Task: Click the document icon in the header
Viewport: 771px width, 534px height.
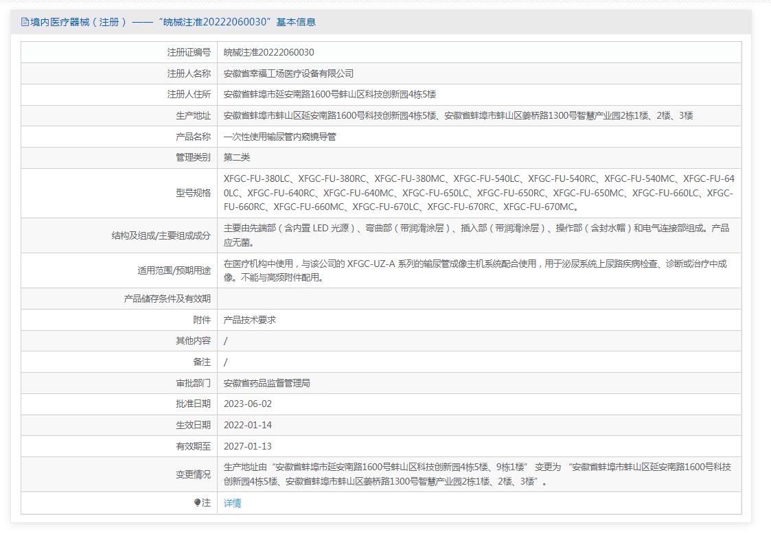Action: (x=25, y=22)
